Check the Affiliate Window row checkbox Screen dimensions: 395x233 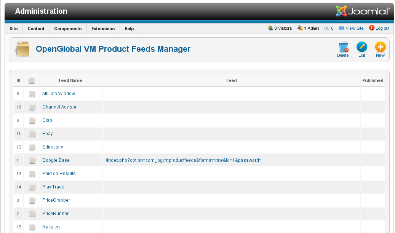(x=32, y=94)
